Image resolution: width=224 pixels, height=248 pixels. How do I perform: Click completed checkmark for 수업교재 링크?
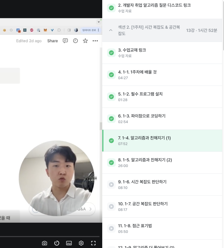(x=111, y=53)
